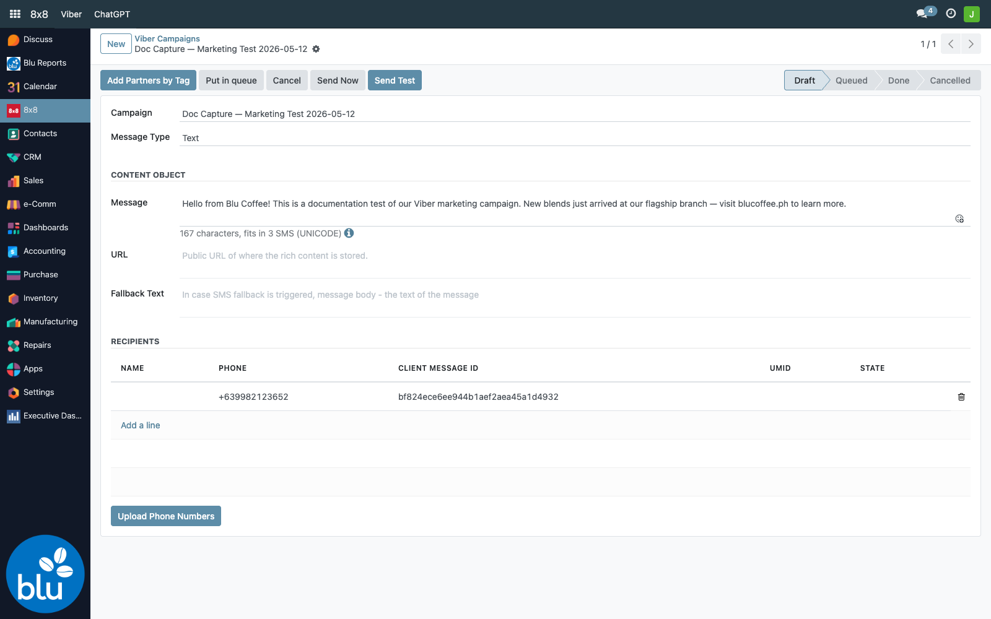Open the Viber top menu

[71, 14]
